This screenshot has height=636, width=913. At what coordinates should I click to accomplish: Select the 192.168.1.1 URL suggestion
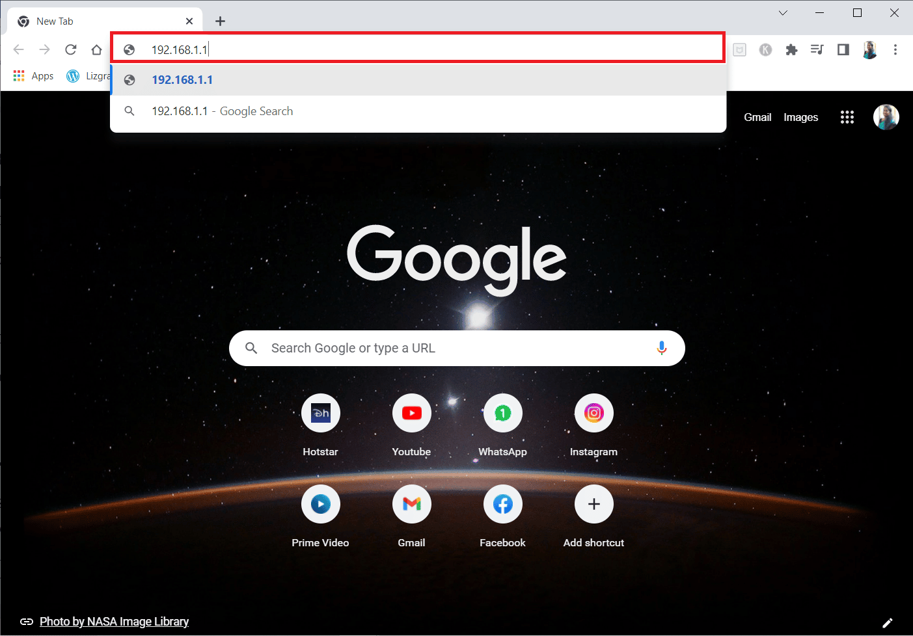(418, 79)
